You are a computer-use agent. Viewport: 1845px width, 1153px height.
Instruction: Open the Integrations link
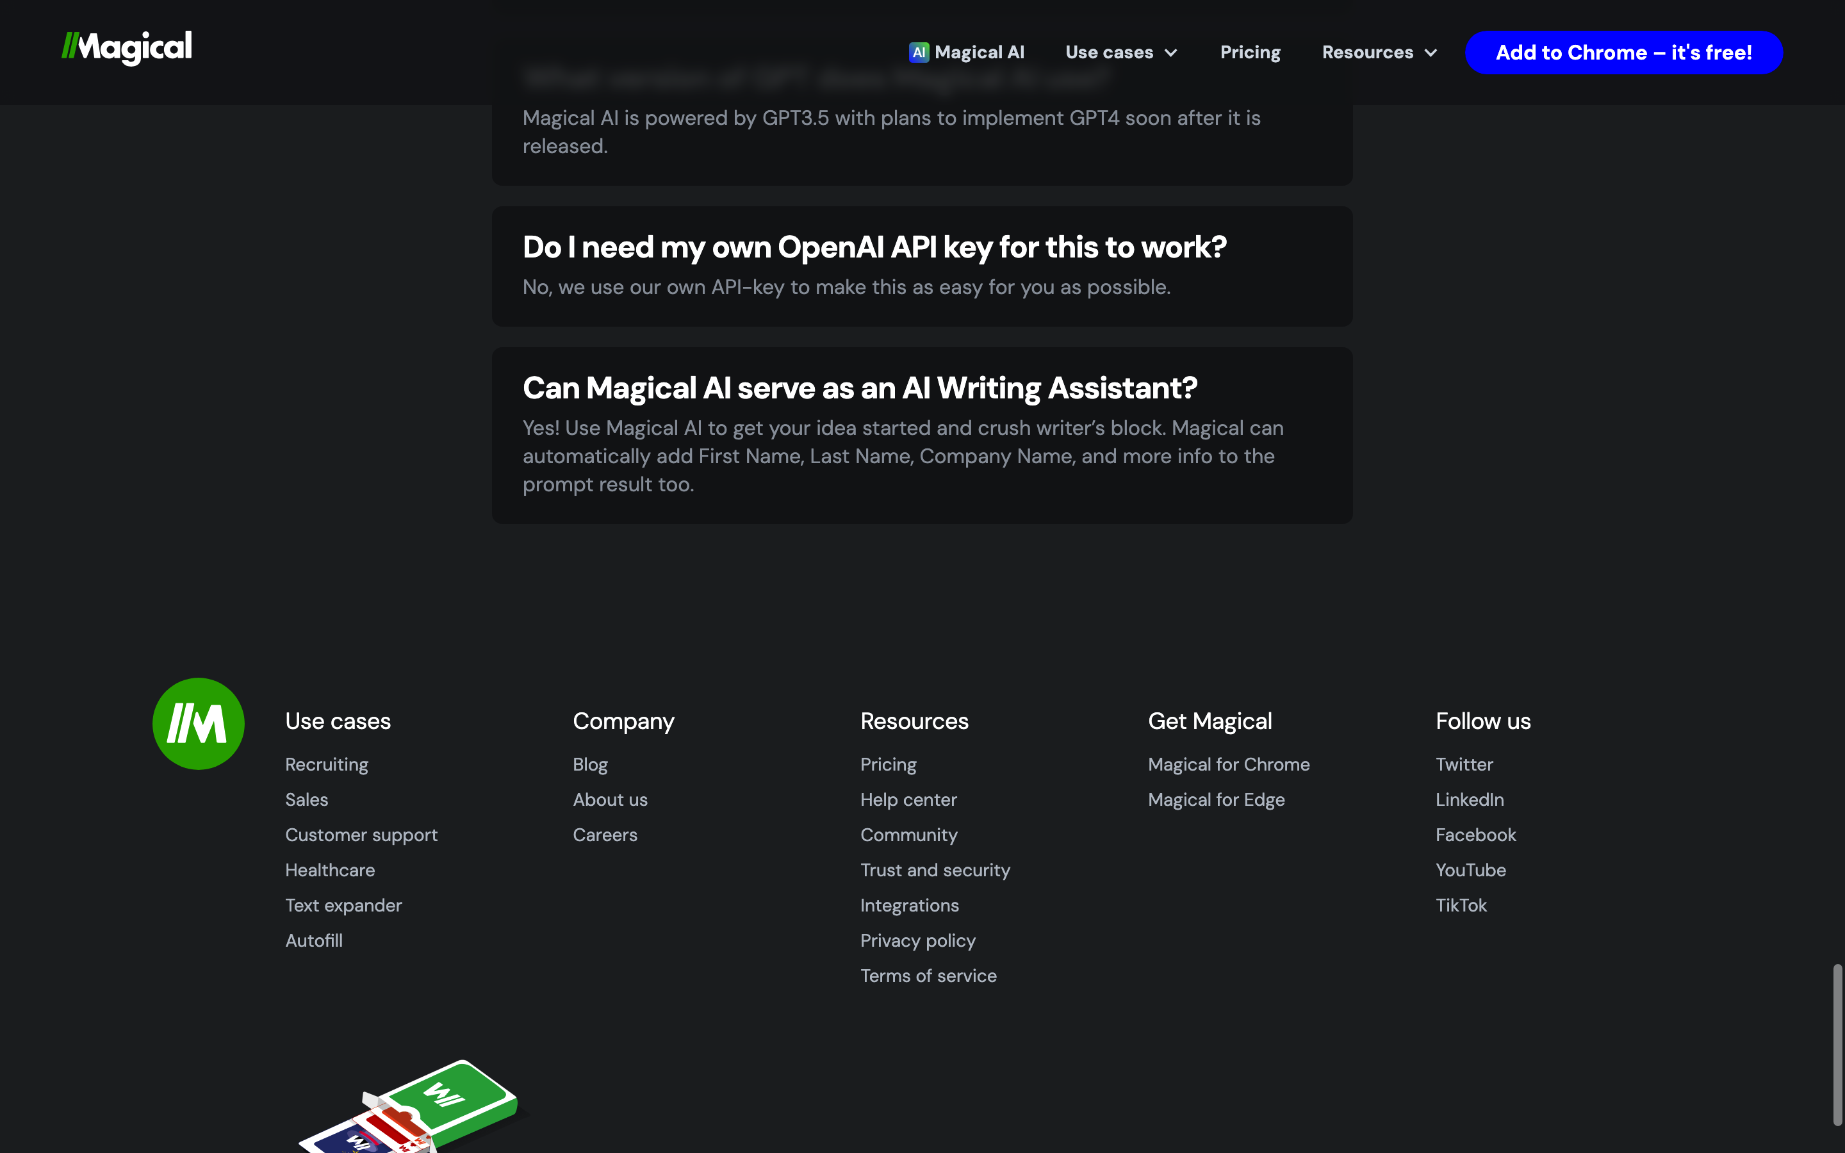910,905
